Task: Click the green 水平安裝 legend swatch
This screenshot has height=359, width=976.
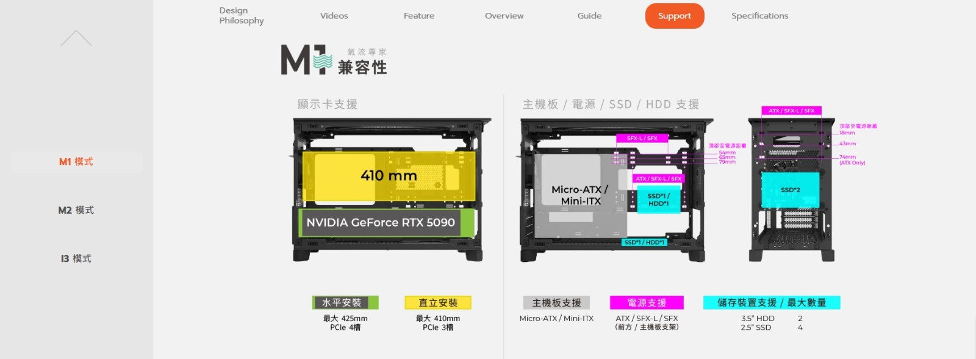Action: point(345,303)
